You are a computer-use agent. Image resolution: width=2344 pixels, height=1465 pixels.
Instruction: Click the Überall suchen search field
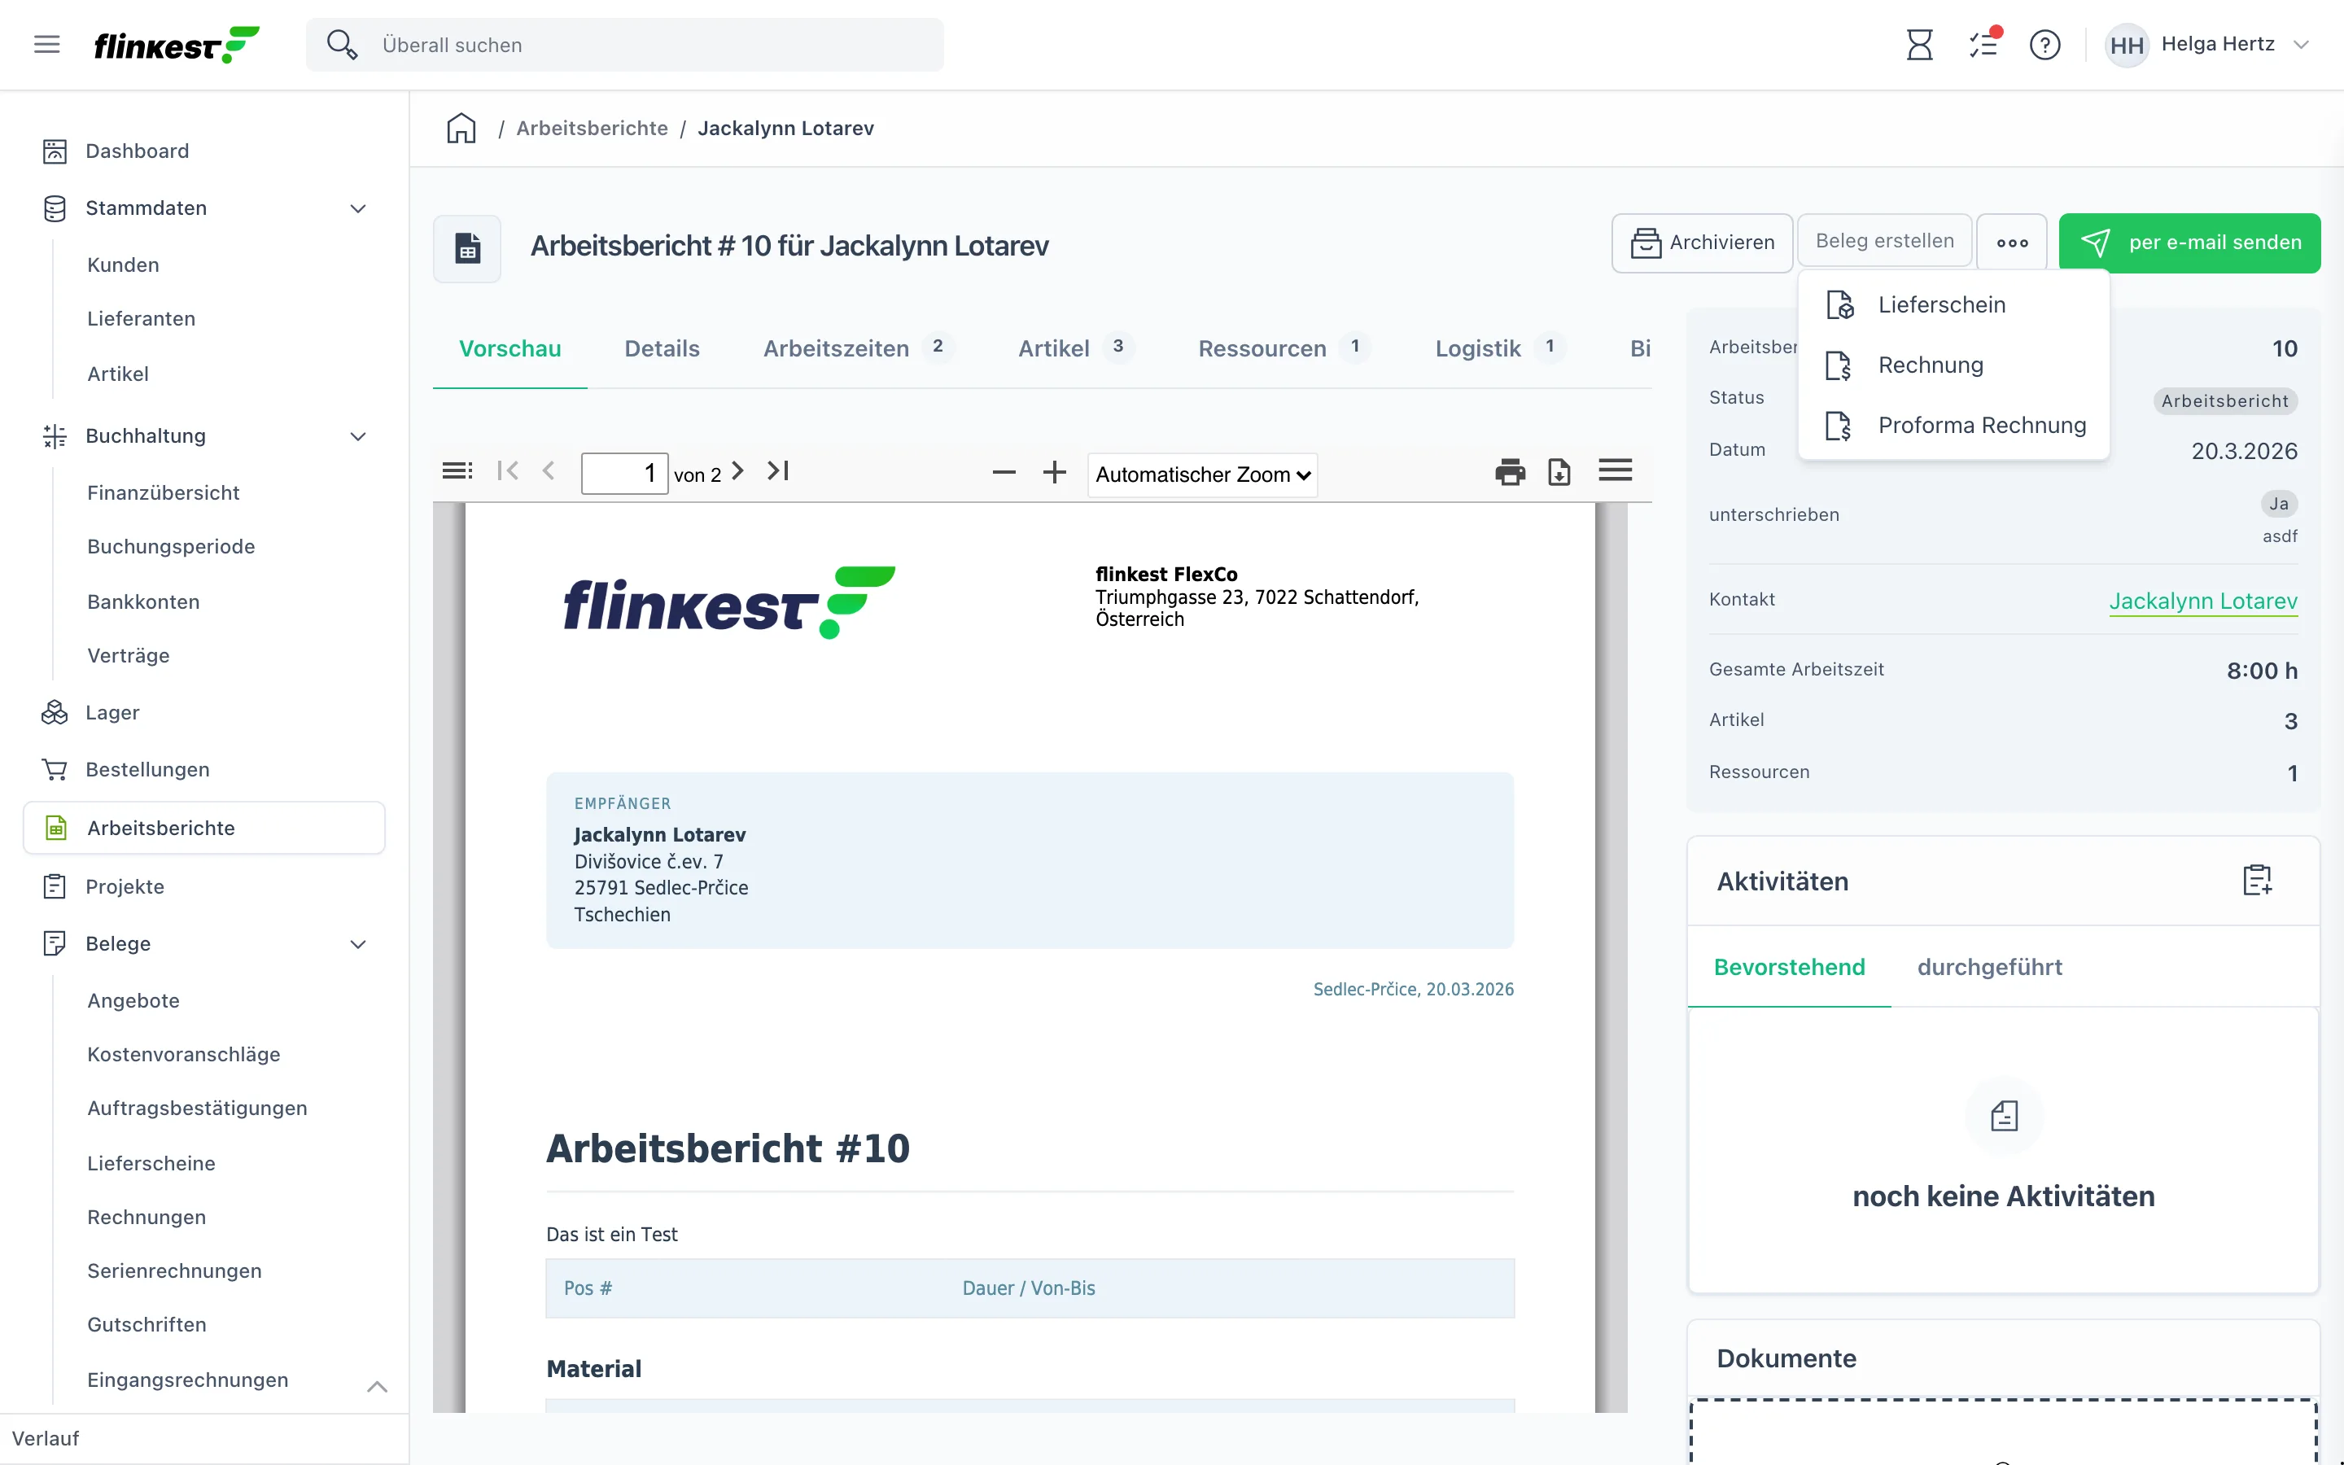[625, 45]
